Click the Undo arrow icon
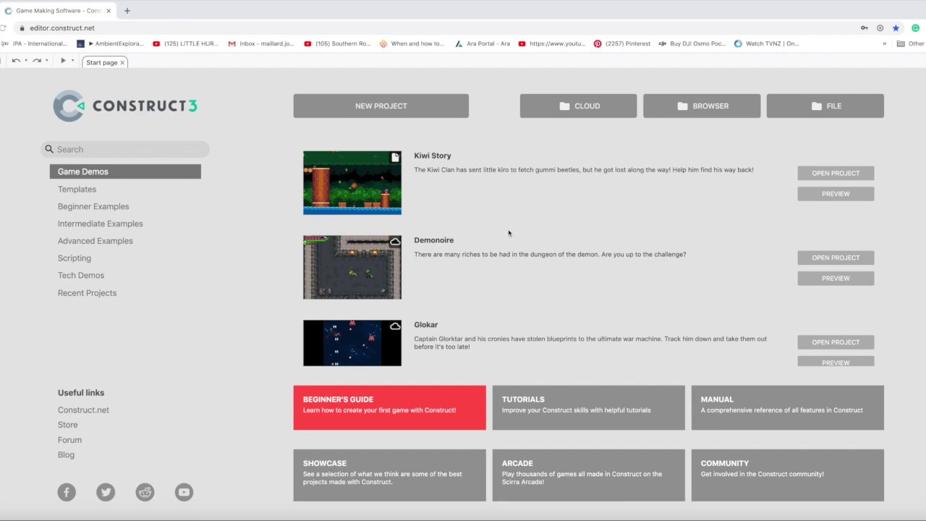This screenshot has height=521, width=926. click(16, 61)
